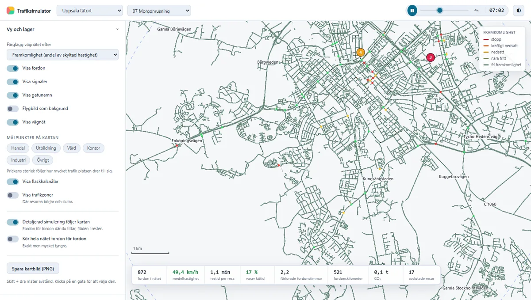The image size is (531, 300).
Task: Click the nära fritt legend entry
Action: pyautogui.click(x=496, y=58)
